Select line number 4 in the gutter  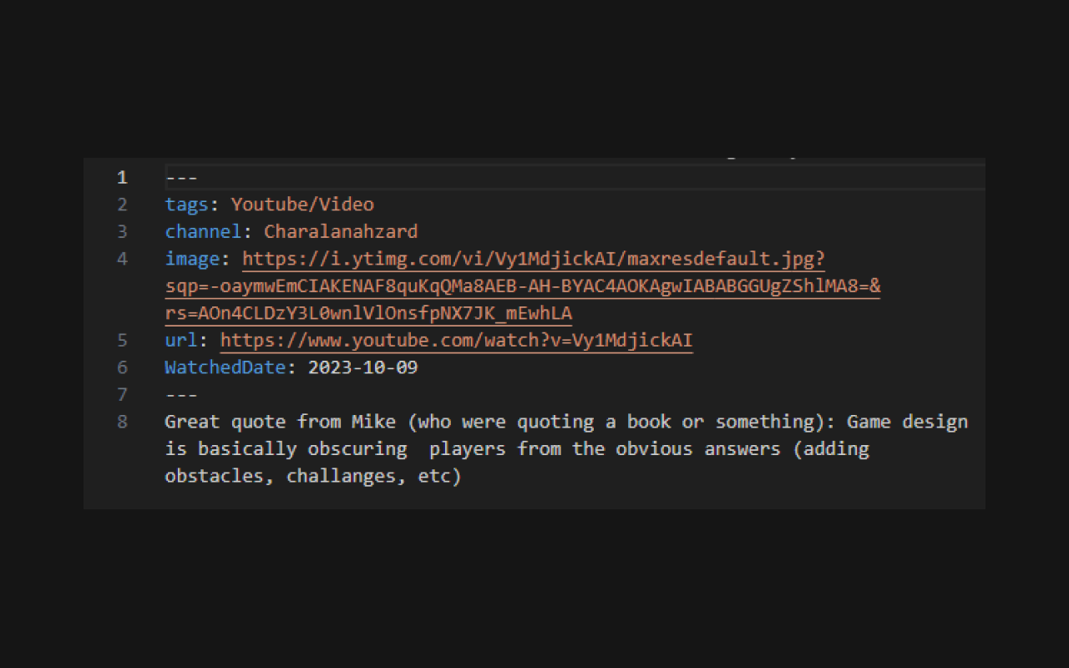(122, 259)
